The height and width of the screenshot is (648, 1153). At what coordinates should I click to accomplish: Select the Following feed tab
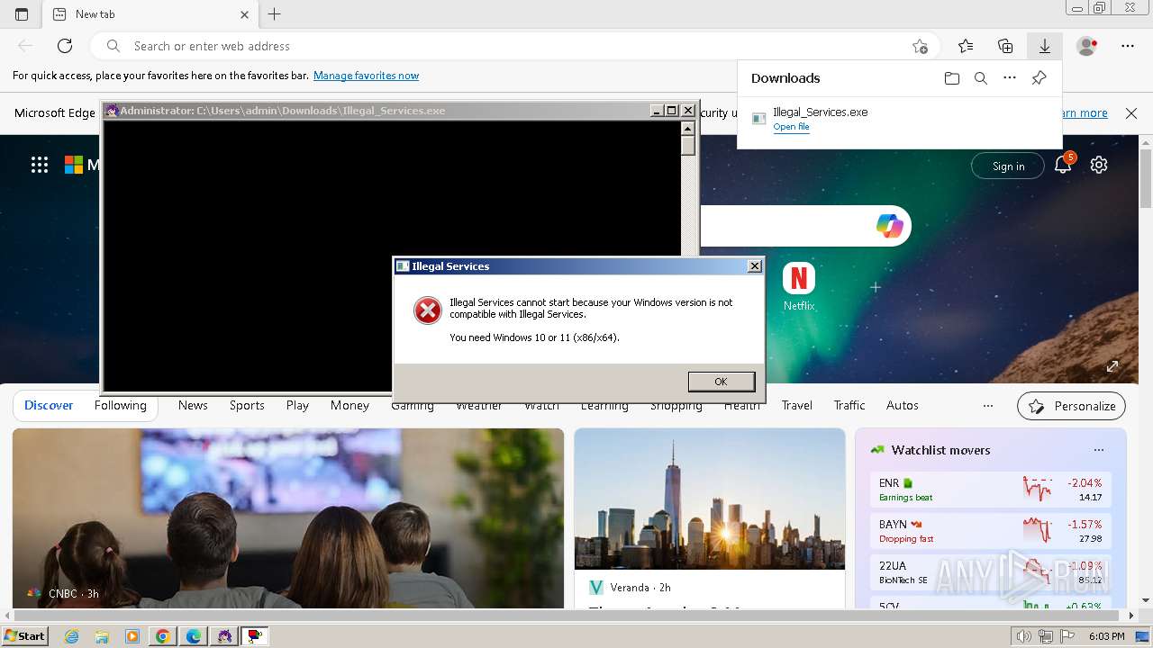[x=121, y=405]
